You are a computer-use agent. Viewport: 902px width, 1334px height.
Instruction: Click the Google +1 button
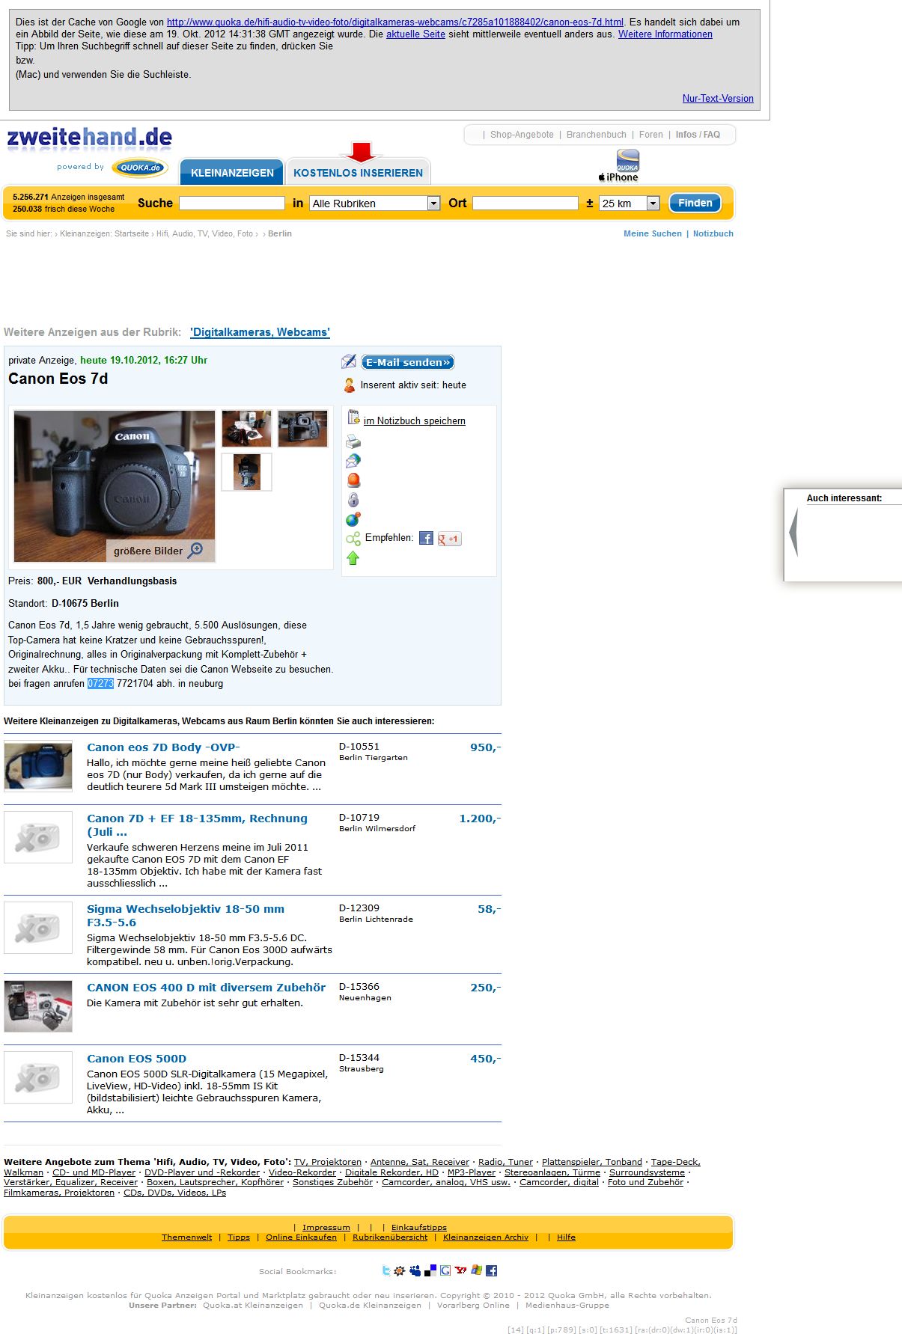click(x=450, y=539)
